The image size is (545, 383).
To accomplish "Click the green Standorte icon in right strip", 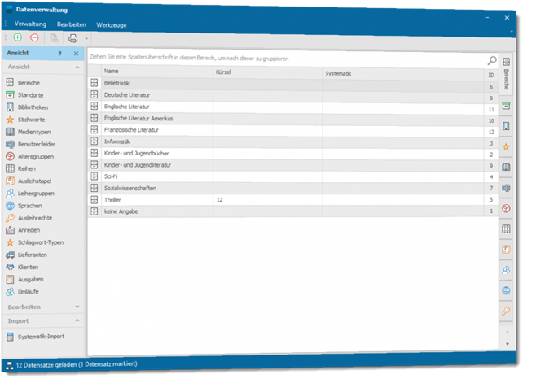I will click(x=506, y=106).
